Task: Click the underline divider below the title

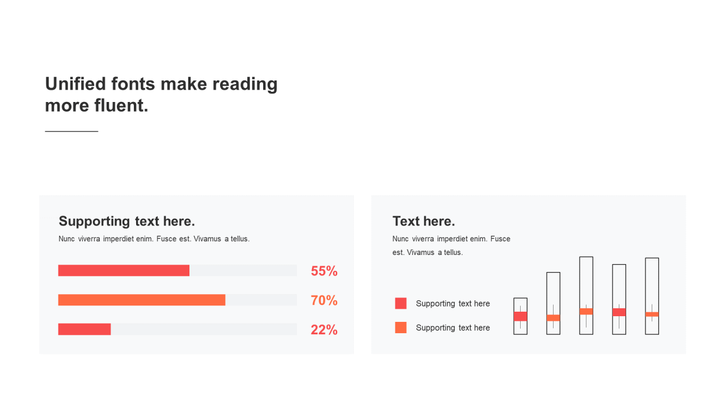Action: (x=71, y=131)
